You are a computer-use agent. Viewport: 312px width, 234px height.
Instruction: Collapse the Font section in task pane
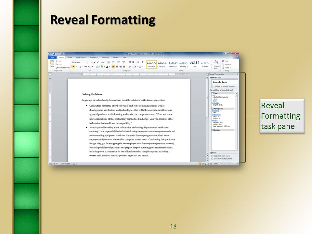pos(212,93)
